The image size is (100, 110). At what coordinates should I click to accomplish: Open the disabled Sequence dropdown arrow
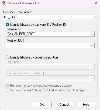coord(92,67)
